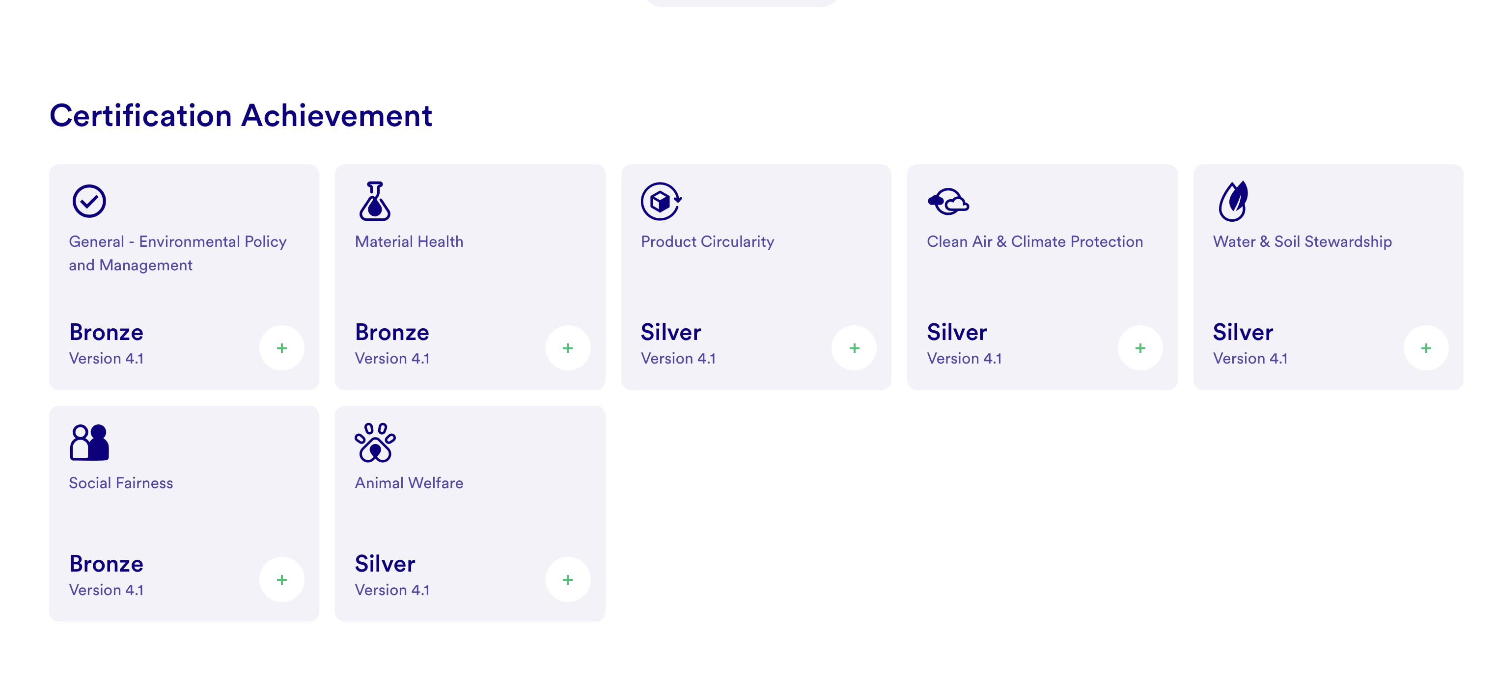
Task: Expand the Social Fairness plus button
Action: point(282,579)
